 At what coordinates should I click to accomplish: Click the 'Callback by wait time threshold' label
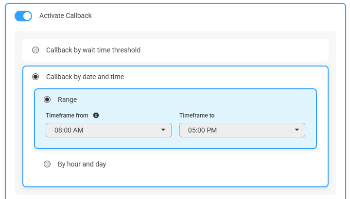click(93, 50)
